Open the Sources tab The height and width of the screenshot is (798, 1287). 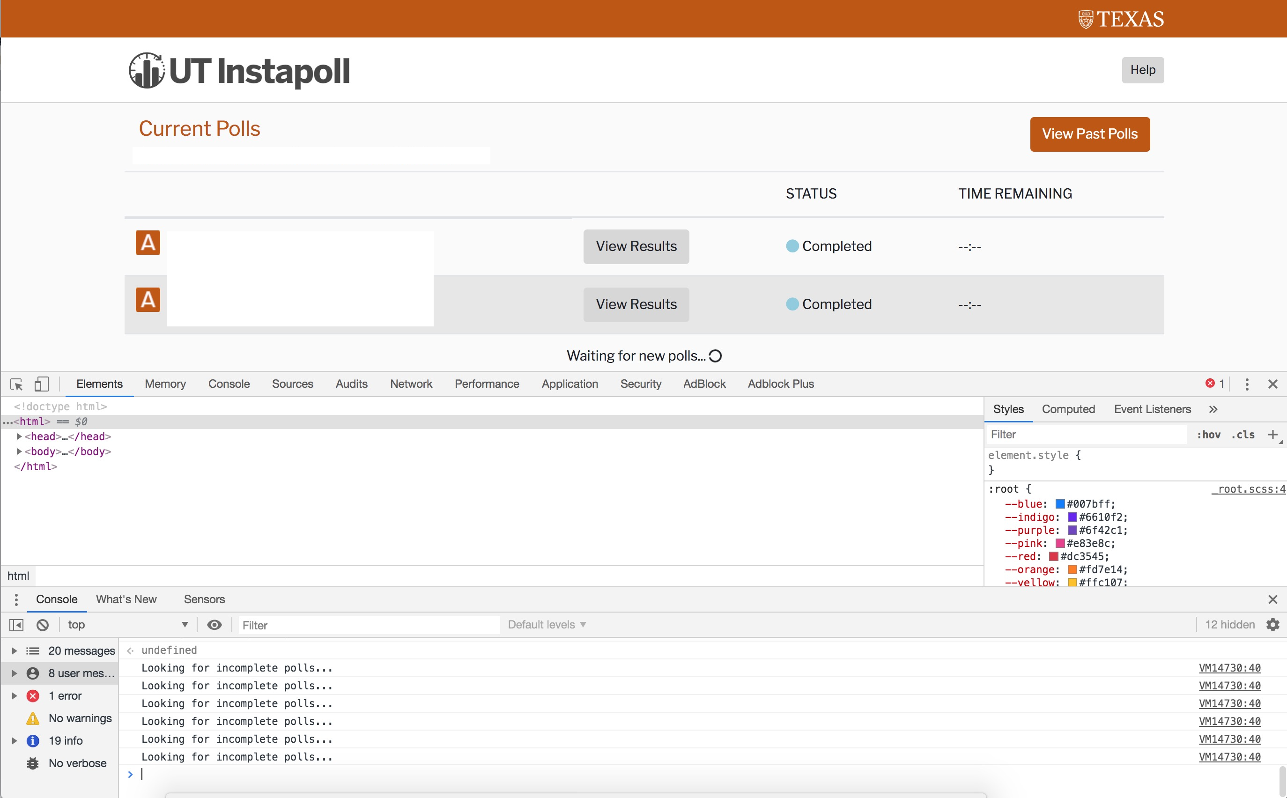click(292, 384)
